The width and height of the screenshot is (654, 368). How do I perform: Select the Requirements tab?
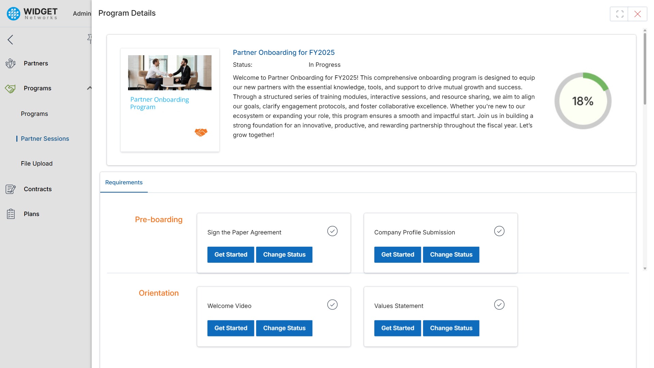point(124,183)
